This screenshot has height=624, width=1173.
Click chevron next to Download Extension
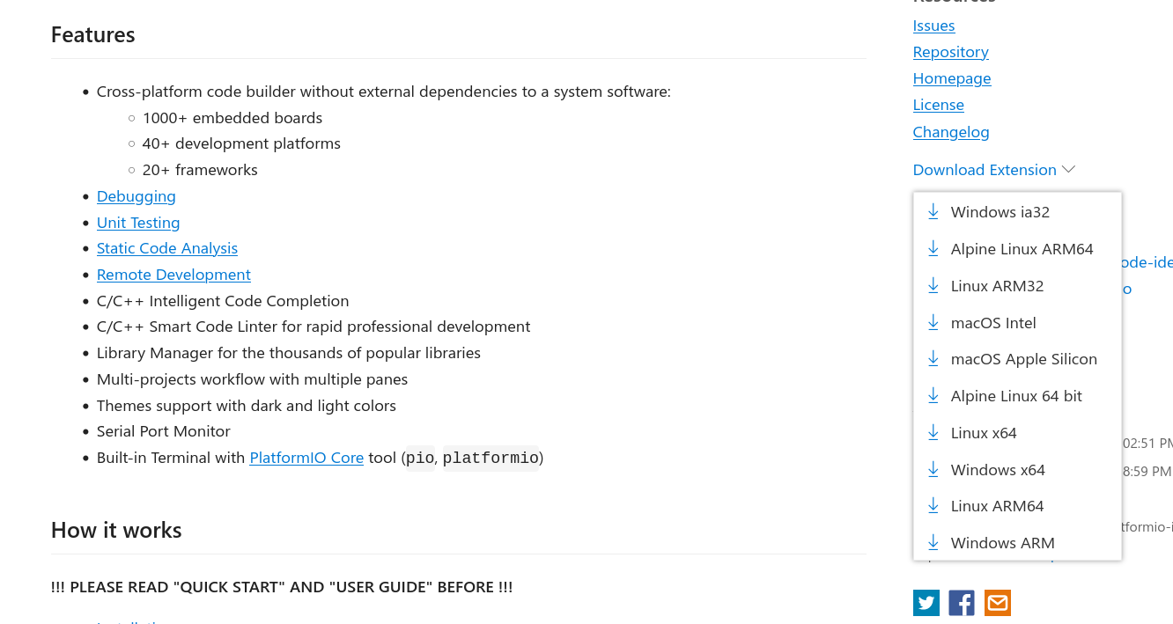pyautogui.click(x=1068, y=169)
